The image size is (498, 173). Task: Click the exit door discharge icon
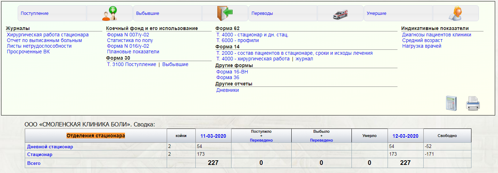[x=225, y=13]
